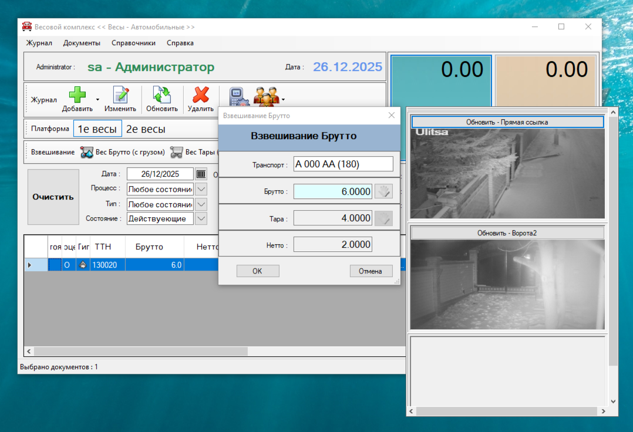Image resolution: width=633 pixels, height=432 pixels.
Task: Expand the Тип filter dropdown
Action: point(201,204)
